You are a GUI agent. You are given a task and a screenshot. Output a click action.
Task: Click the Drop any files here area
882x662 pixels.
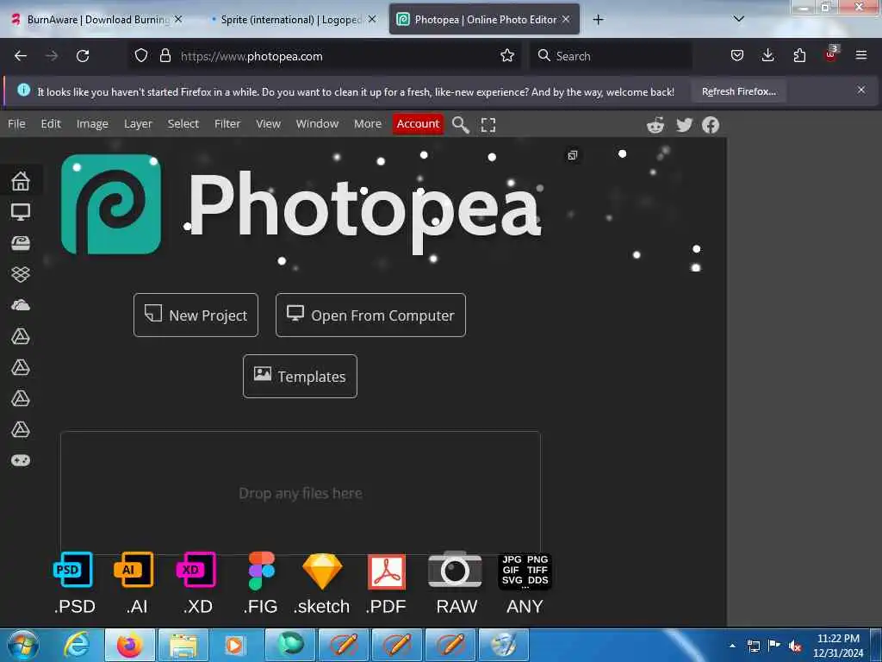pos(301,493)
